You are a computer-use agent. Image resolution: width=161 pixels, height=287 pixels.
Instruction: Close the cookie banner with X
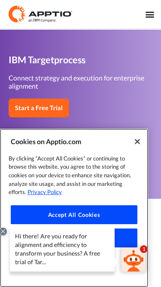(137, 142)
